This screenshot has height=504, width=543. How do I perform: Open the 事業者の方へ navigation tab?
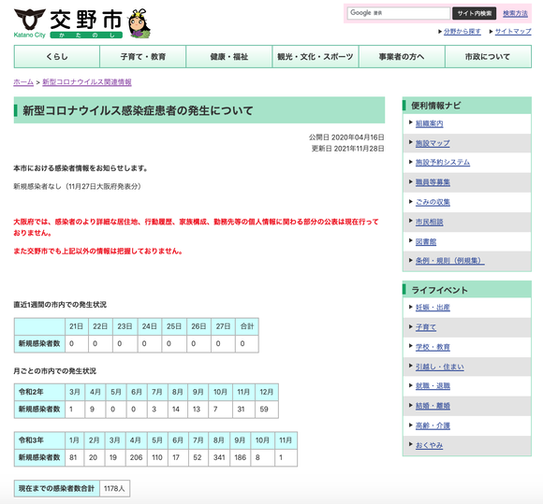[402, 57]
